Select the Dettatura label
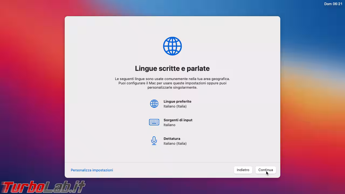The height and width of the screenshot is (194, 345). click(x=172, y=139)
